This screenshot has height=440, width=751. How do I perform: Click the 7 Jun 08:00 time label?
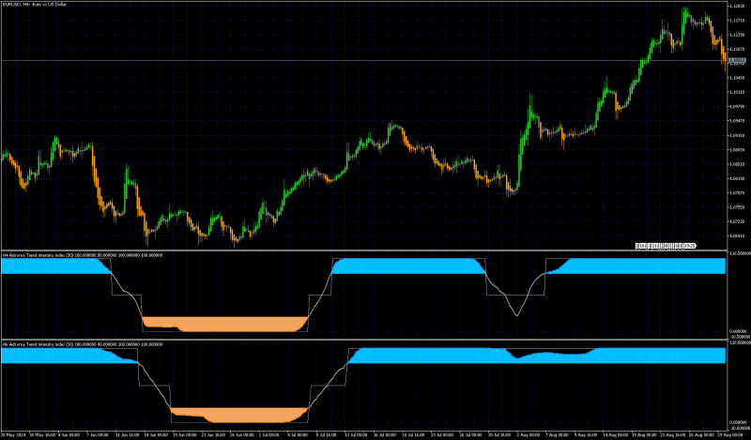coord(98,434)
